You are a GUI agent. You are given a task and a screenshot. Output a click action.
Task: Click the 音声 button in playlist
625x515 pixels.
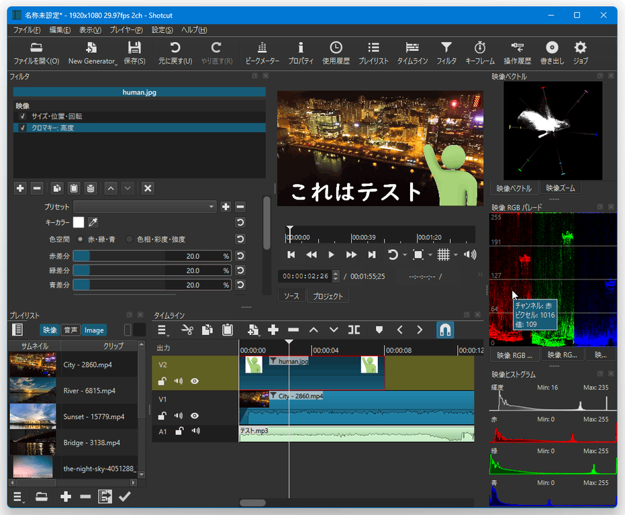(x=70, y=330)
